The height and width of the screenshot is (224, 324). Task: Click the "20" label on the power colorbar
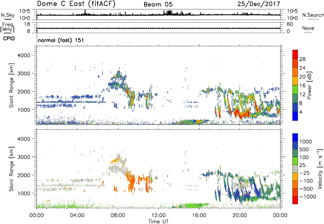point(302,77)
